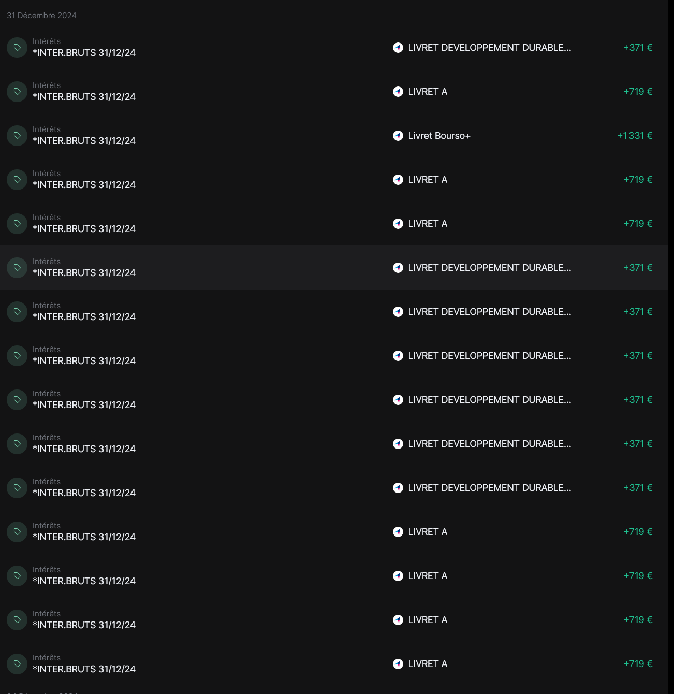Click the bank logo in the highlighted row
This screenshot has width=674, height=694.
(398, 268)
